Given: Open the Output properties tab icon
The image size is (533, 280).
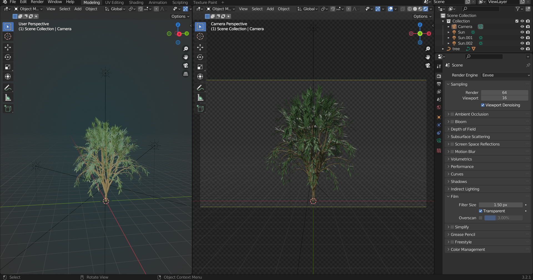Looking at the screenshot, I should (439, 84).
